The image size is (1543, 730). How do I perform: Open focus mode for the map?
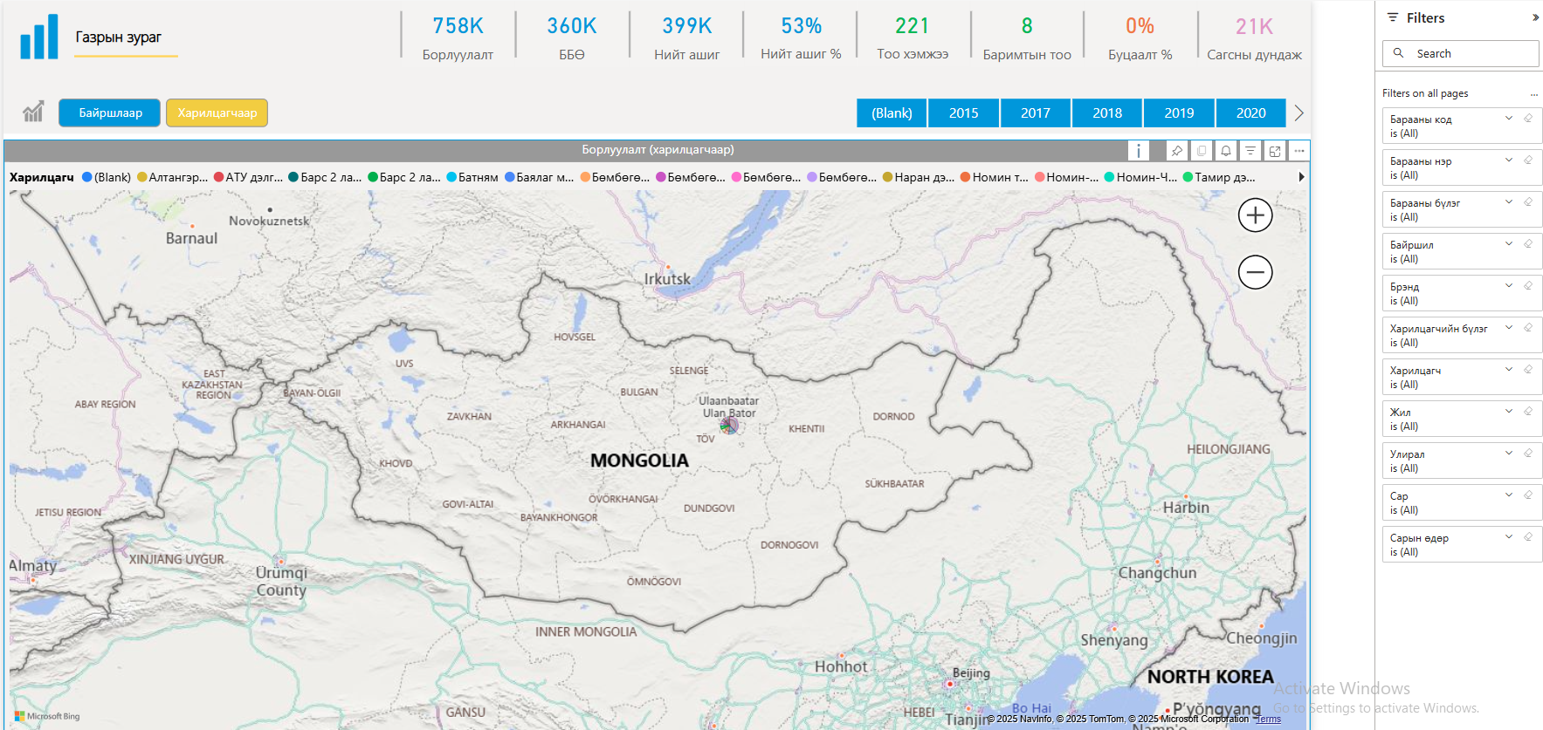[1275, 151]
